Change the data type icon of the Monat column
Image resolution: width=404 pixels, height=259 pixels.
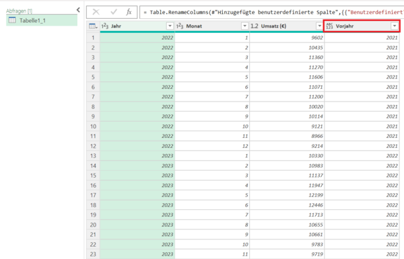pyautogui.click(x=180, y=26)
